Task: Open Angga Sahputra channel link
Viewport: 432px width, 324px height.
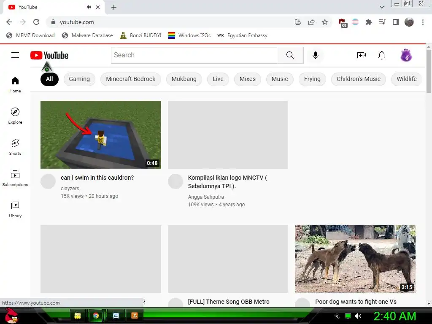Action: (206, 197)
